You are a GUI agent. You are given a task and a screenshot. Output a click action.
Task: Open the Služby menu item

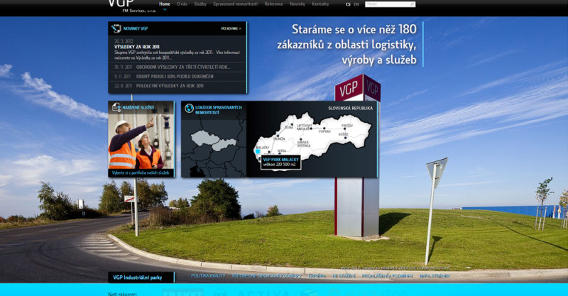[200, 4]
